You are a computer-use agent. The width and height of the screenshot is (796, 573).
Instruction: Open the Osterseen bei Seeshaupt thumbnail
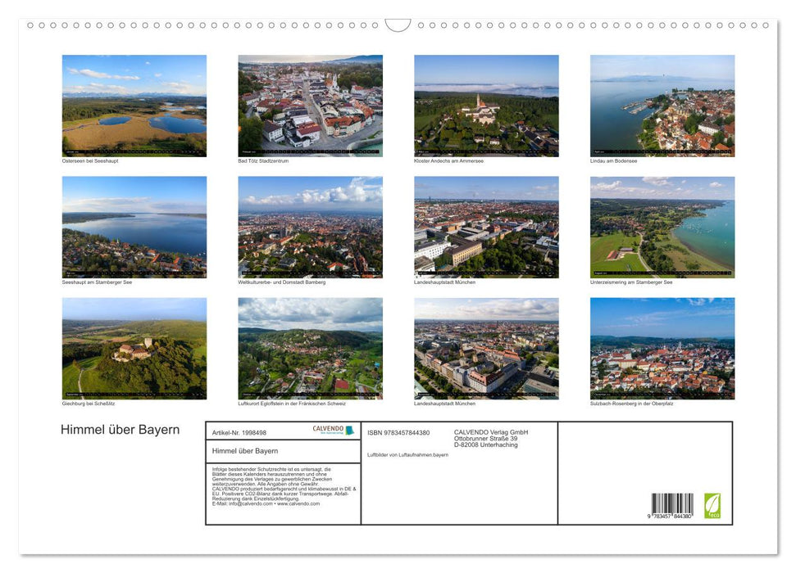point(134,105)
